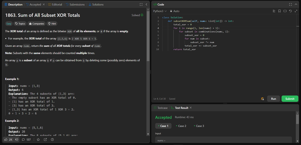Image resolution: width=301 pixels, height=145 pixels.
Task: Expand editor with diagonal arrows icon
Action: 295,11
